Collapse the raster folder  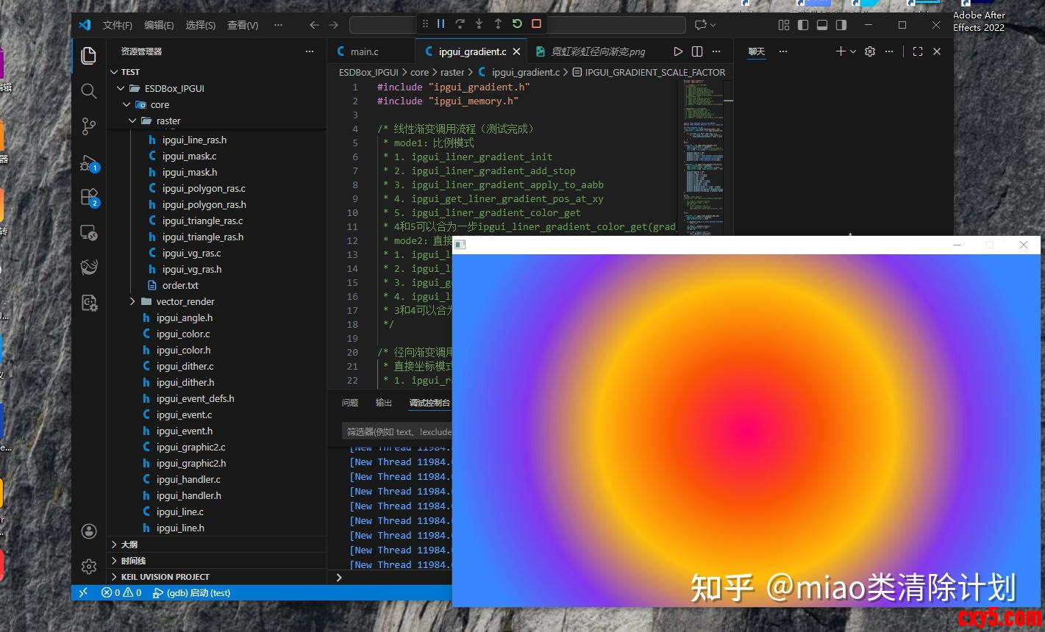click(x=168, y=121)
